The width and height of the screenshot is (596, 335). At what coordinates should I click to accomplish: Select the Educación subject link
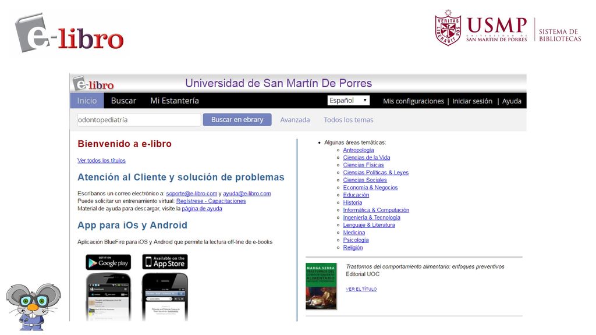356,195
